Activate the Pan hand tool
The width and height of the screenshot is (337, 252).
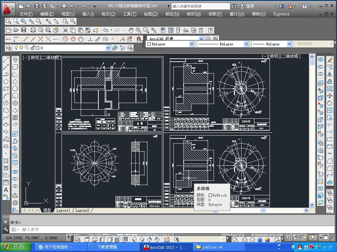pyautogui.click(x=131, y=30)
